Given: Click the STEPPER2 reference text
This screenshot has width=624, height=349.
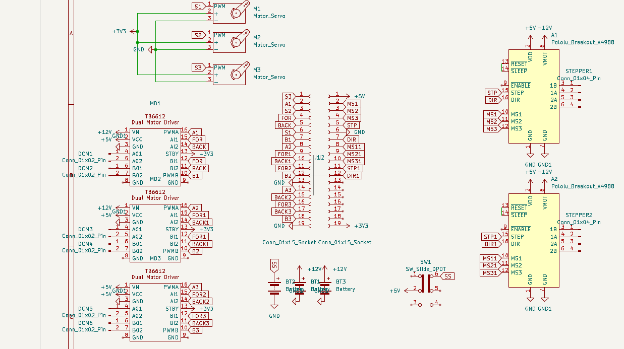Looking at the screenshot, I should pos(579,215).
